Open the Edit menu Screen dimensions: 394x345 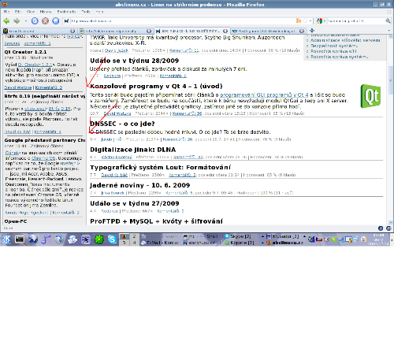point(18,12)
